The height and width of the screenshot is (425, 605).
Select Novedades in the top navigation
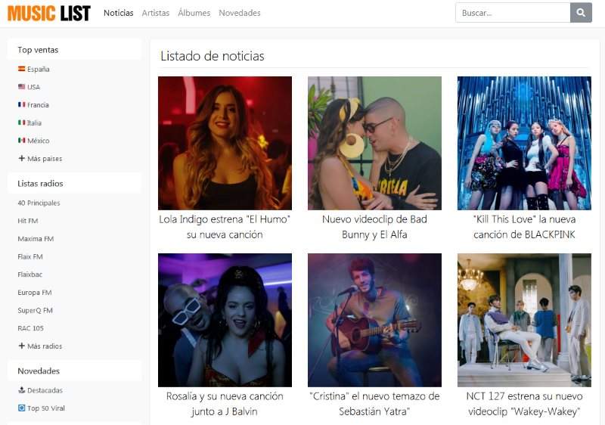(x=240, y=13)
